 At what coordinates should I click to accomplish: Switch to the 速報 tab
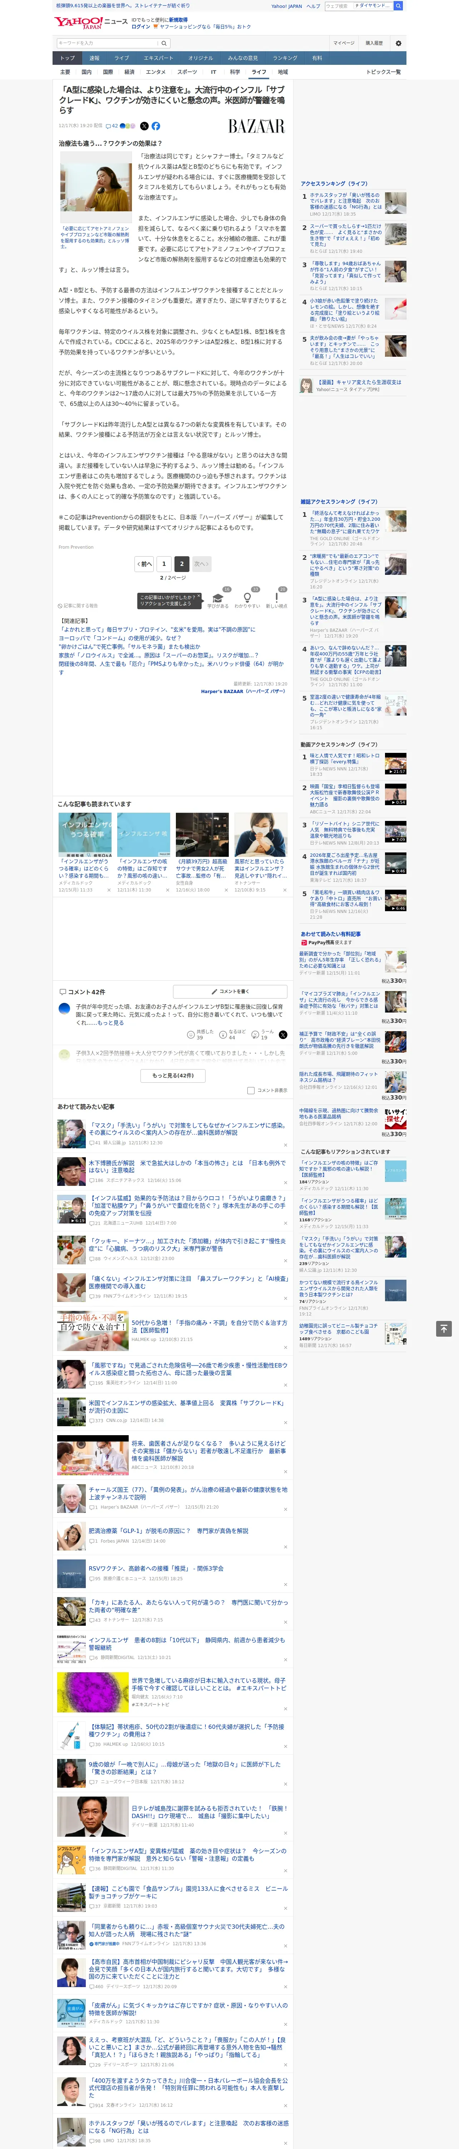[94, 58]
